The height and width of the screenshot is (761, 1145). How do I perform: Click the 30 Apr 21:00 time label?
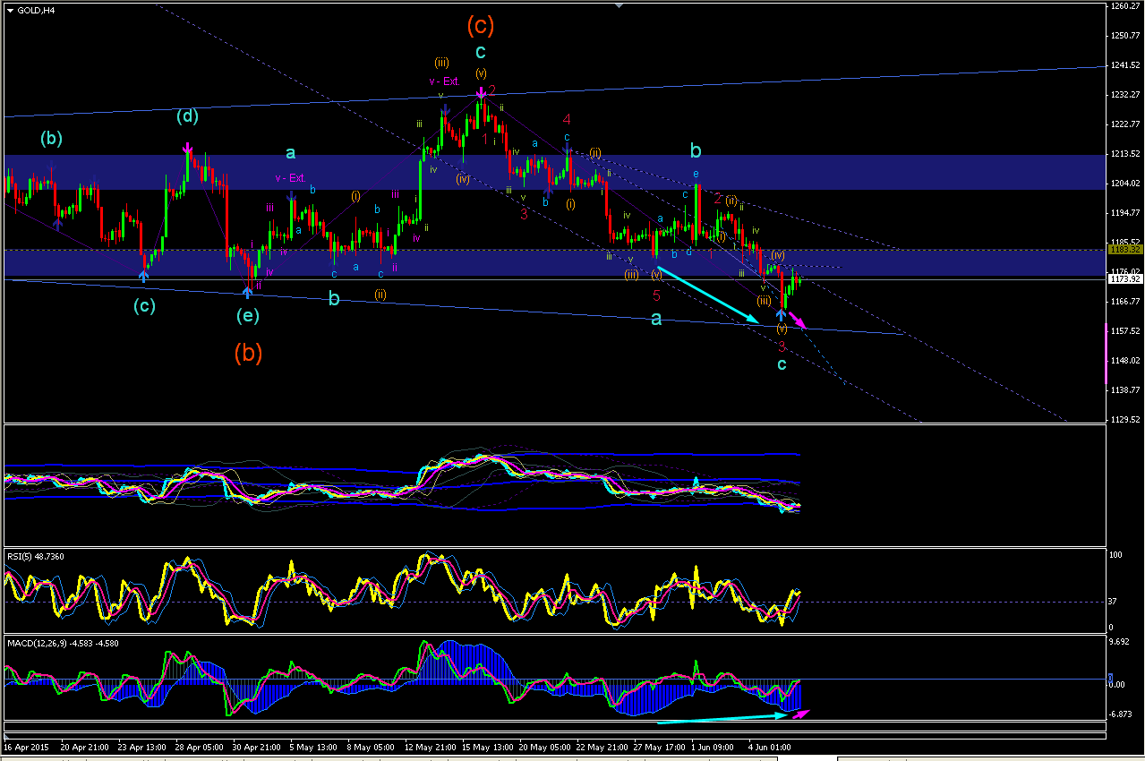pyautogui.click(x=255, y=745)
